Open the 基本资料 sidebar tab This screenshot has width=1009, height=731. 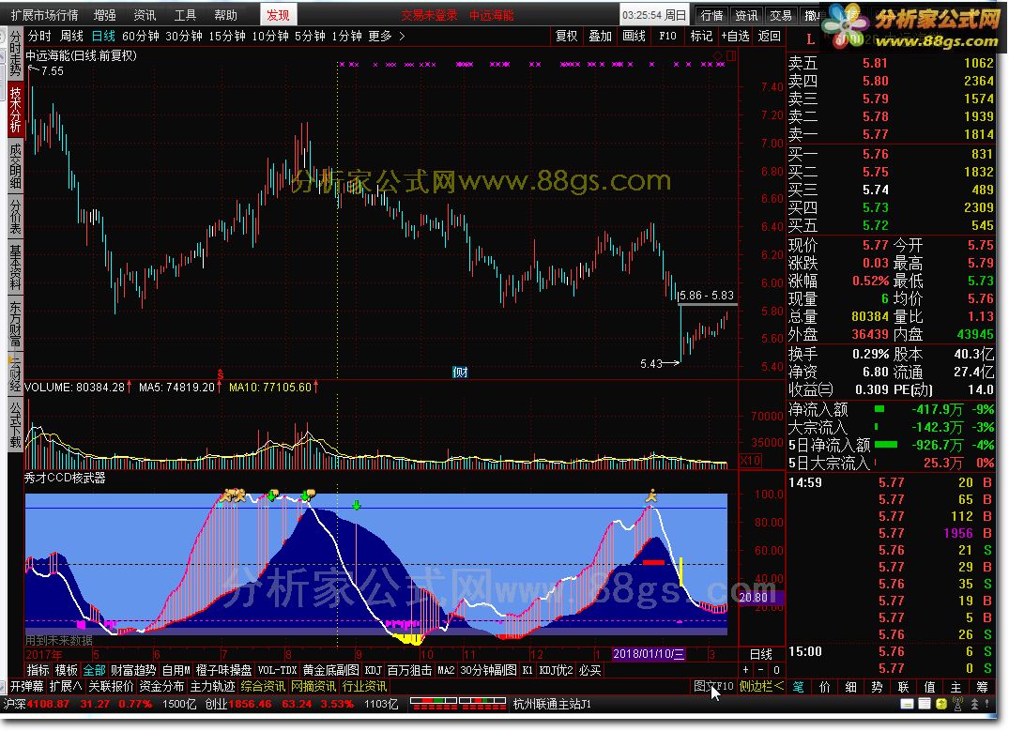(15, 267)
